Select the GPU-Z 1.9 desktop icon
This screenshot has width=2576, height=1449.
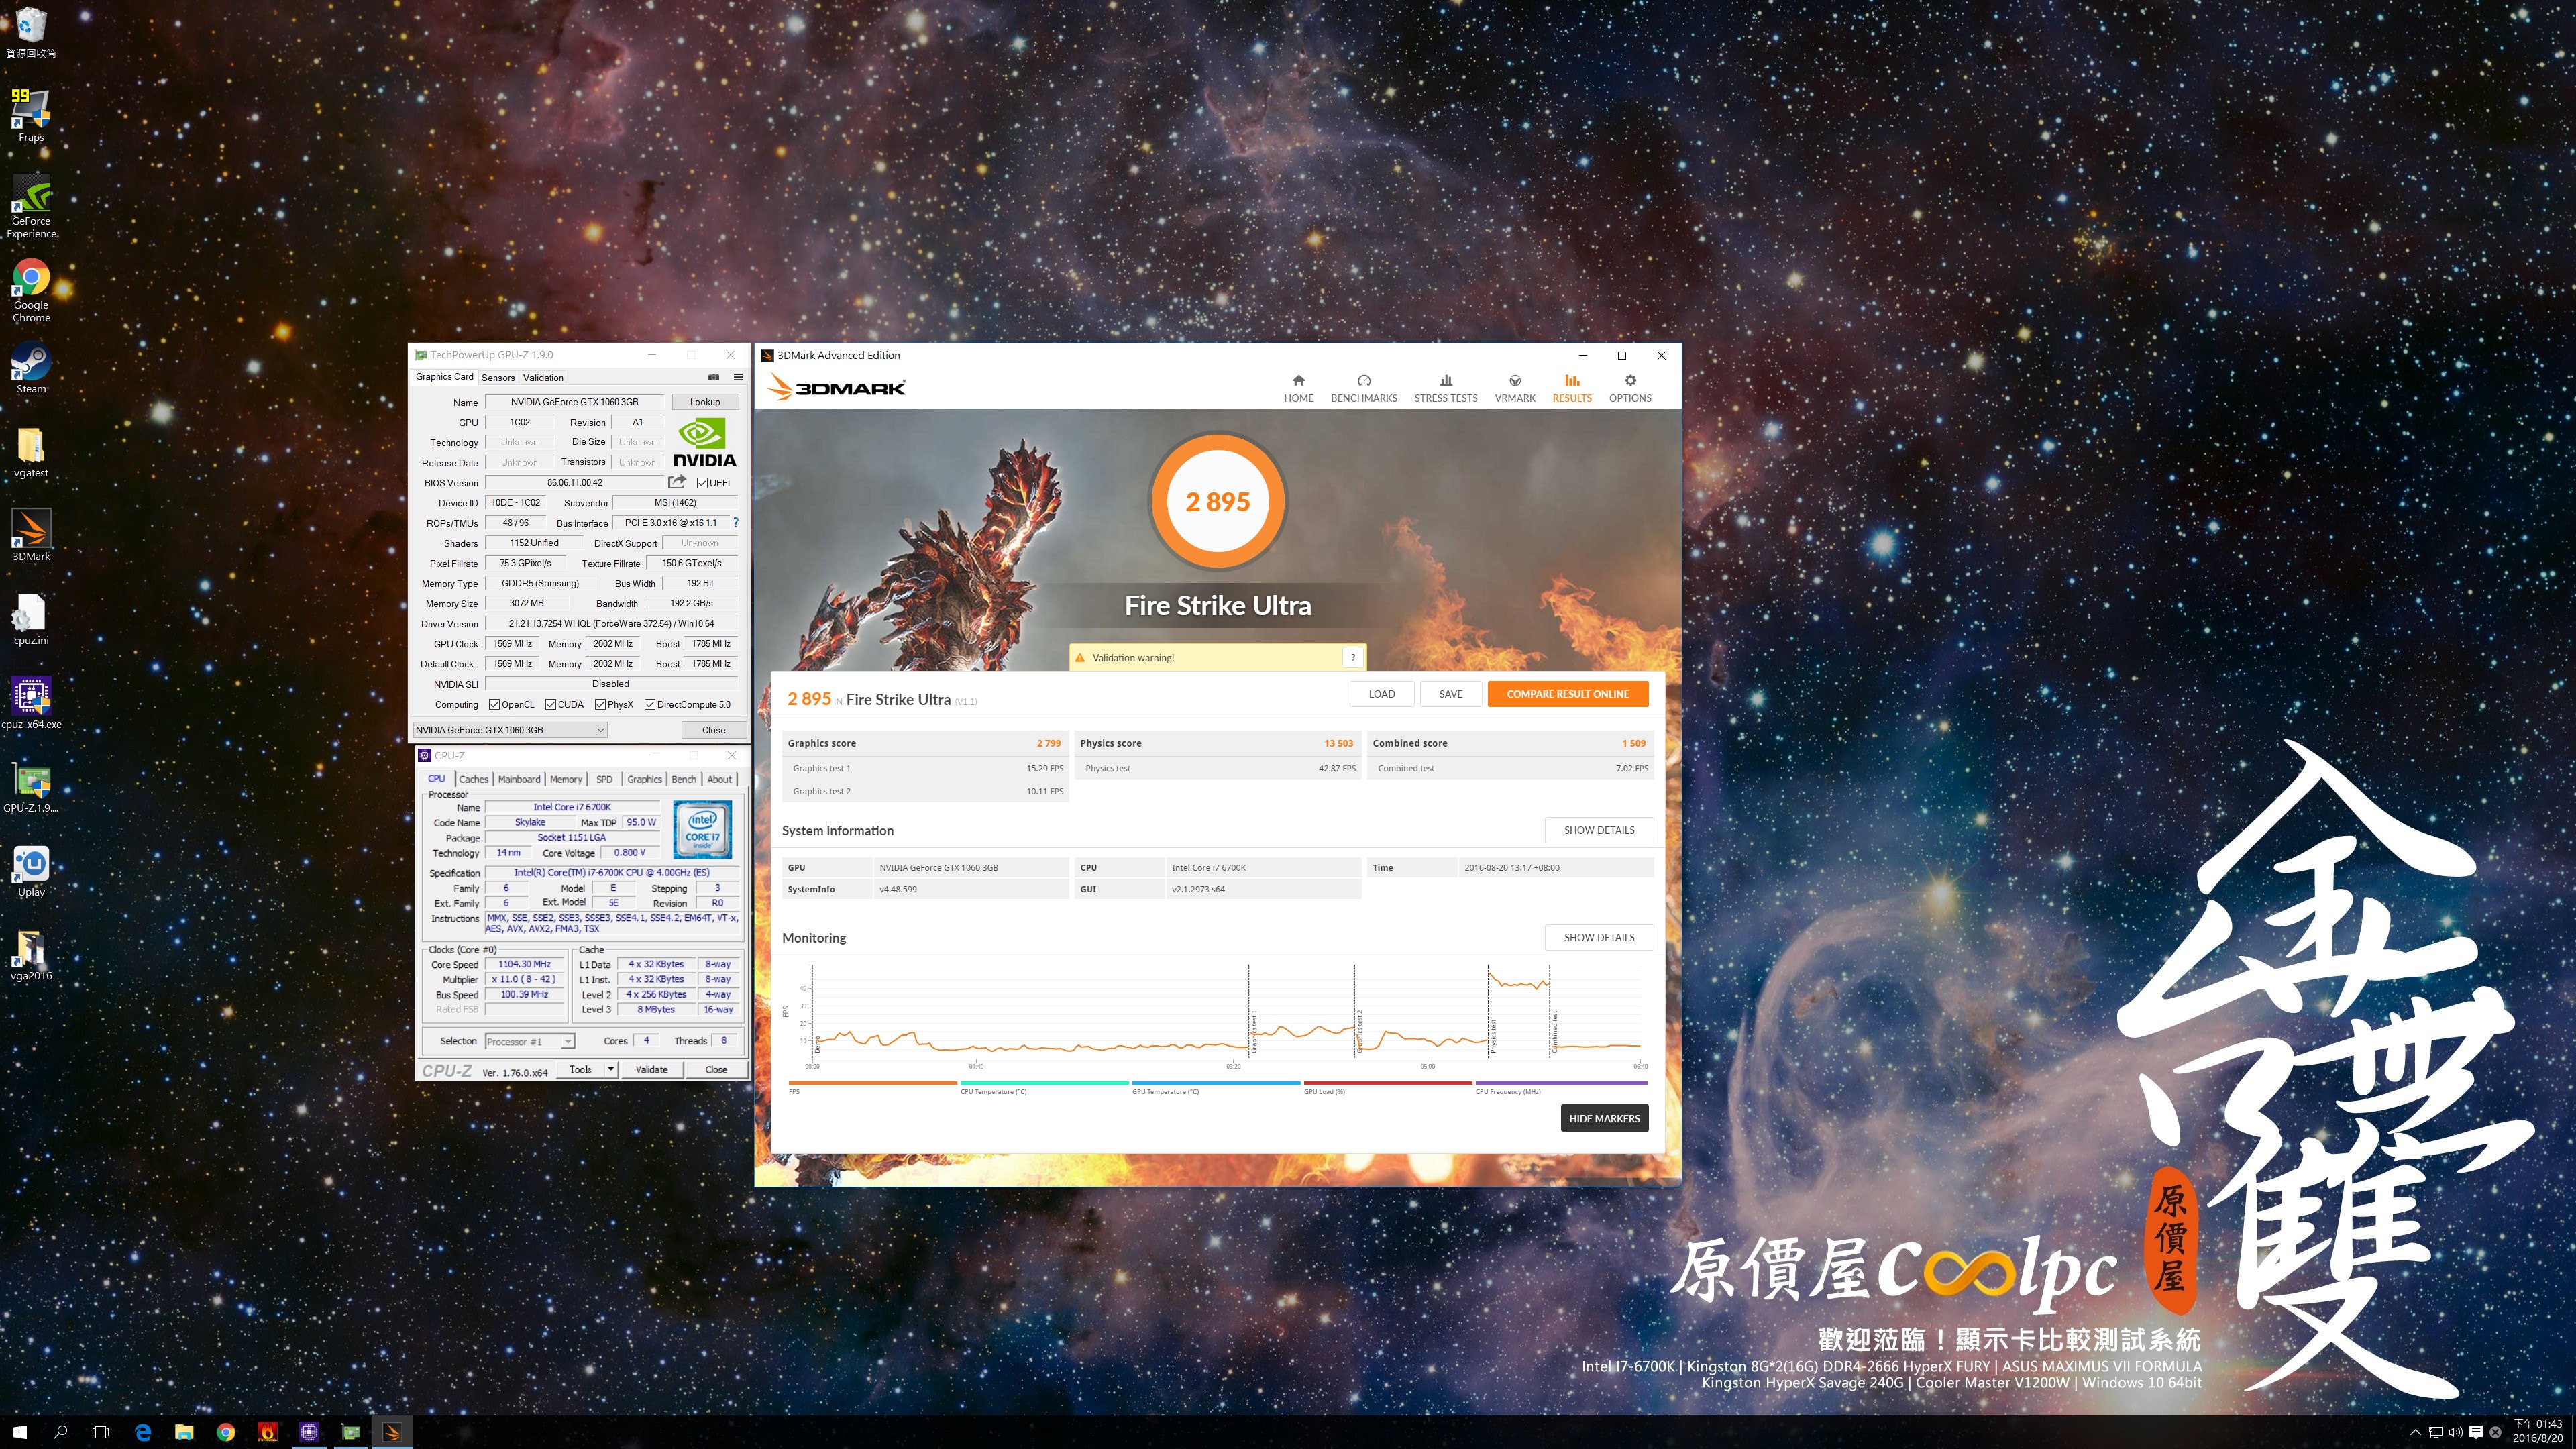coord(31,786)
